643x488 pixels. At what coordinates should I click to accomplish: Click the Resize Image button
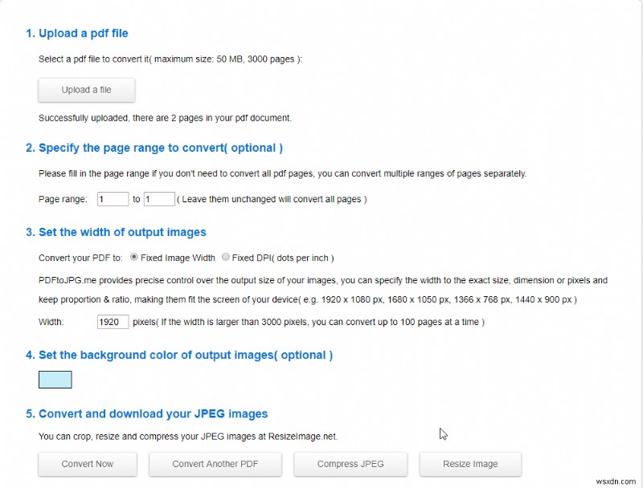tap(470, 464)
